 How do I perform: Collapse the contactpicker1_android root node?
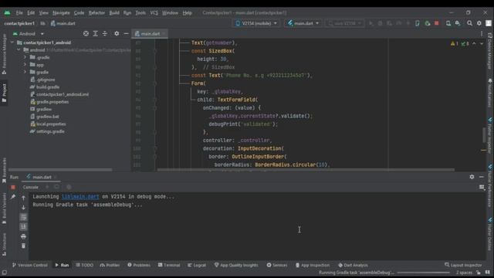pyautogui.click(x=12, y=42)
